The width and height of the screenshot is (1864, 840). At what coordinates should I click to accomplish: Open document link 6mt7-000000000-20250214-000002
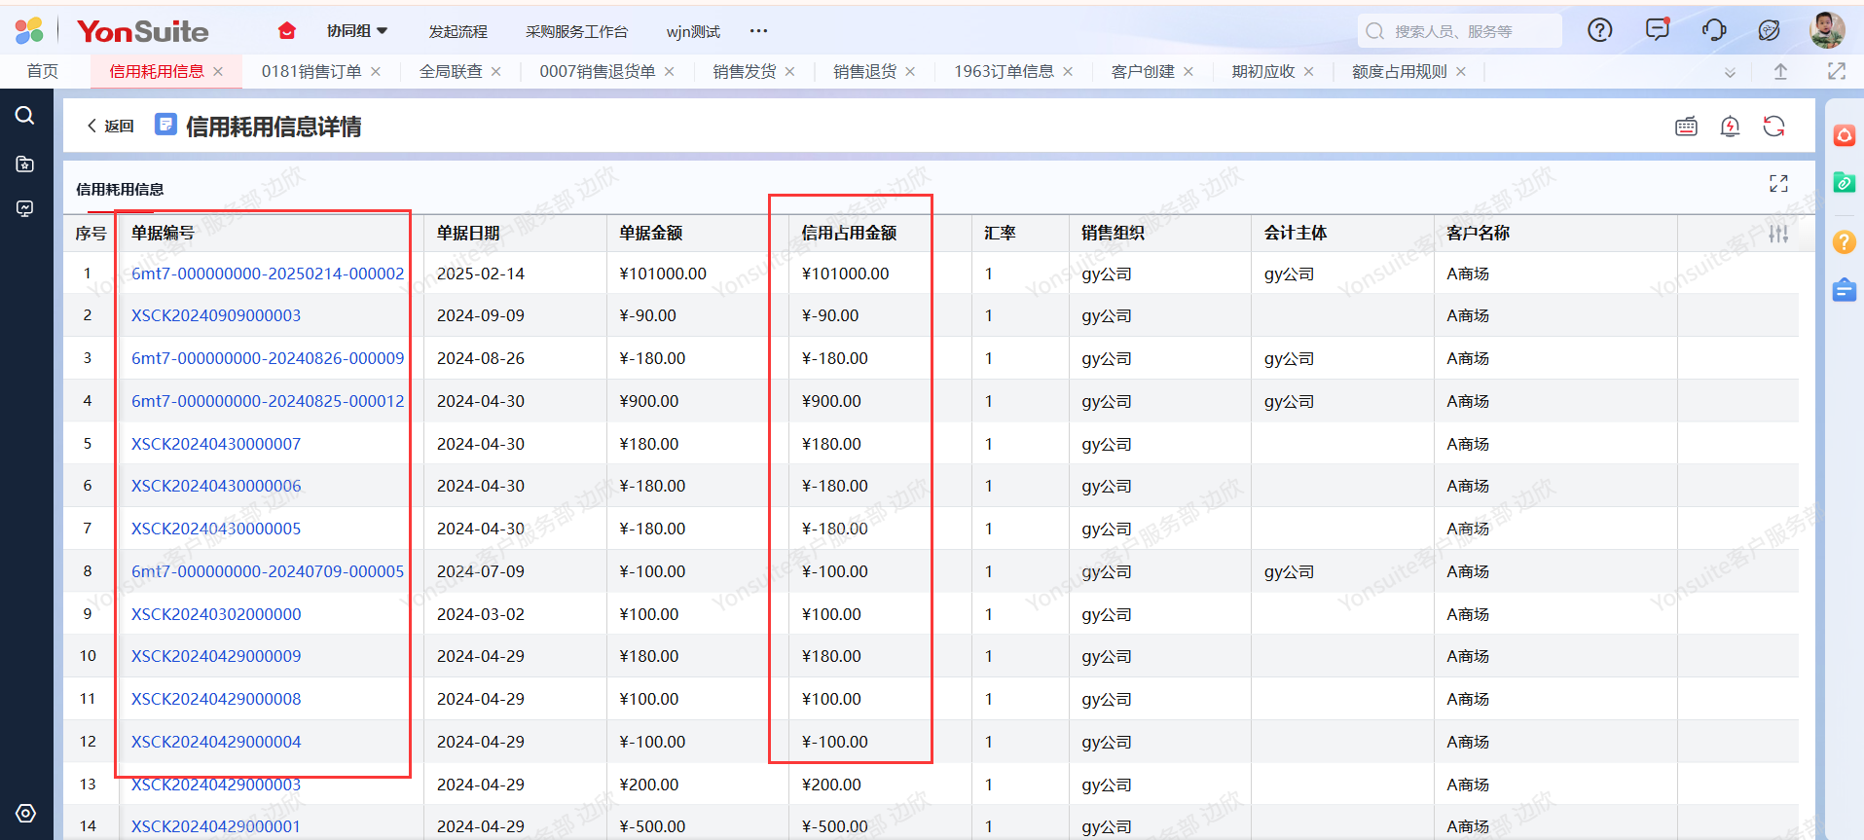click(268, 274)
